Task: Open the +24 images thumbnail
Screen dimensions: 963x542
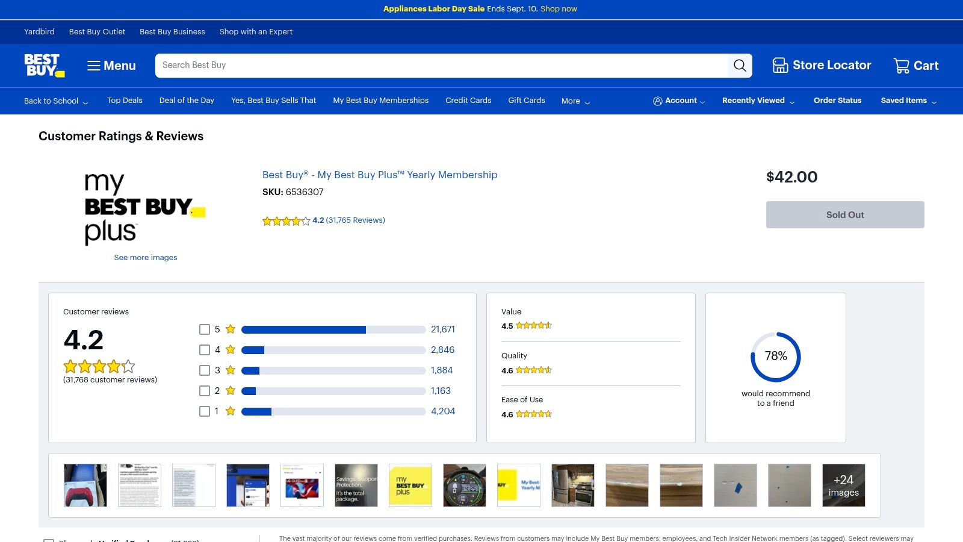Action: tap(844, 485)
